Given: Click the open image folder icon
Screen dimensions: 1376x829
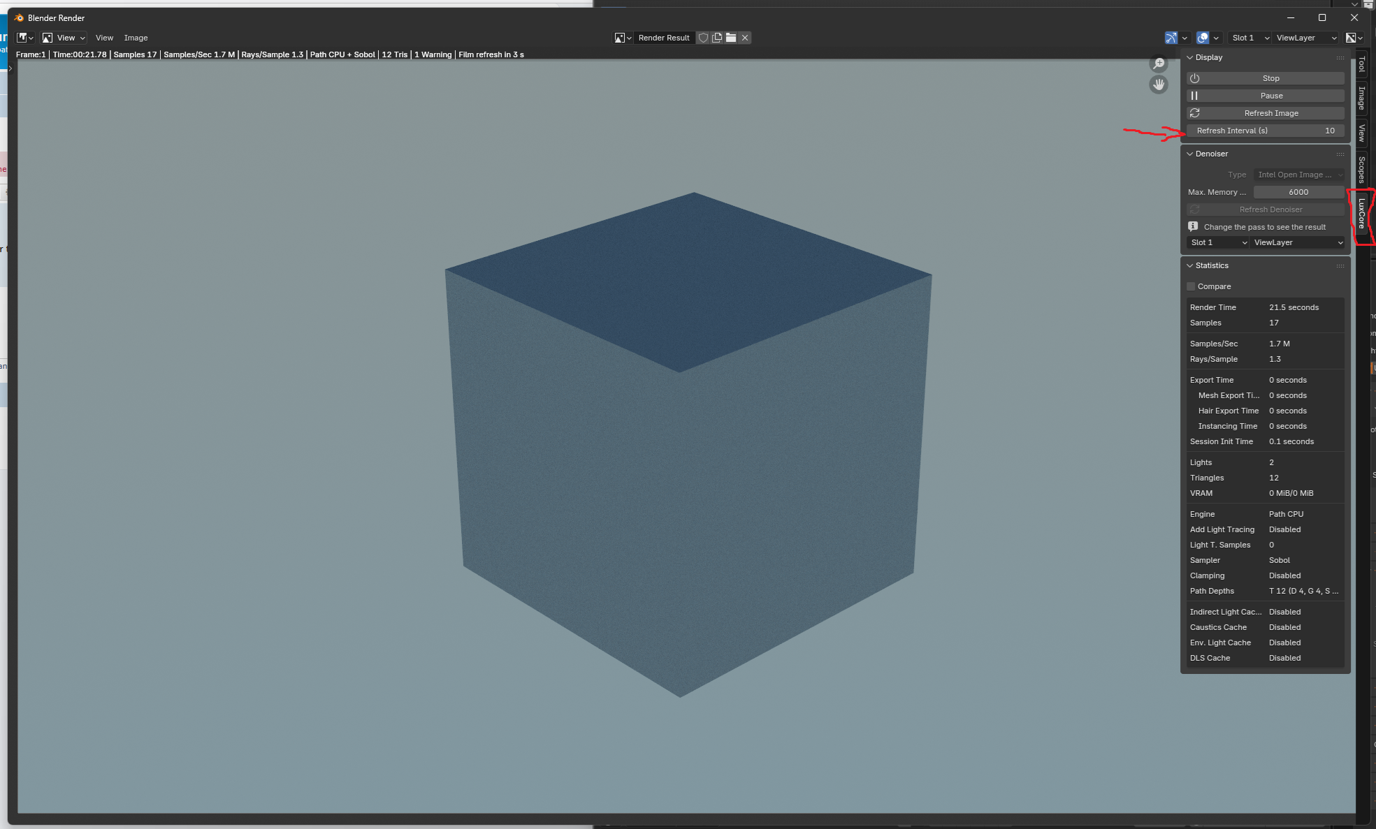Looking at the screenshot, I should point(731,38).
